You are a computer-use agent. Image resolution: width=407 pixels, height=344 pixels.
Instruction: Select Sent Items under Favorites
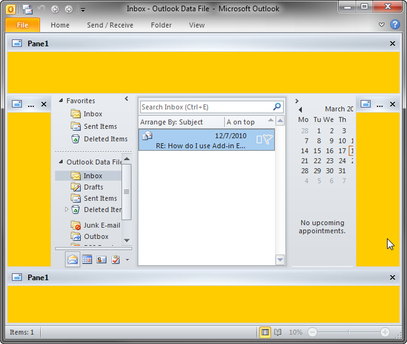(x=94, y=126)
